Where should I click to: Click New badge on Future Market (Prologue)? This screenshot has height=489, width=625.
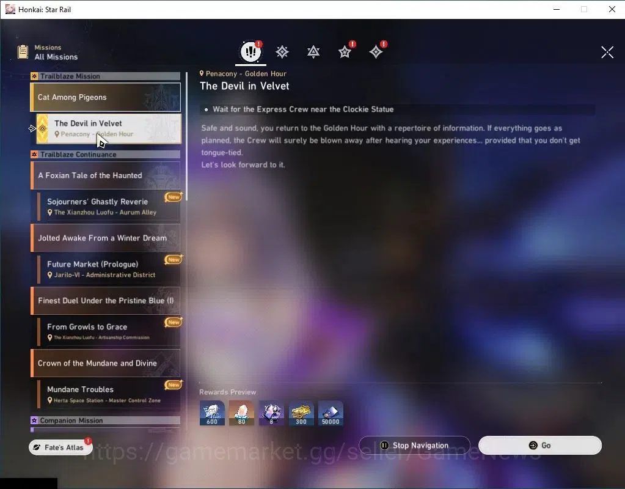[x=174, y=260]
